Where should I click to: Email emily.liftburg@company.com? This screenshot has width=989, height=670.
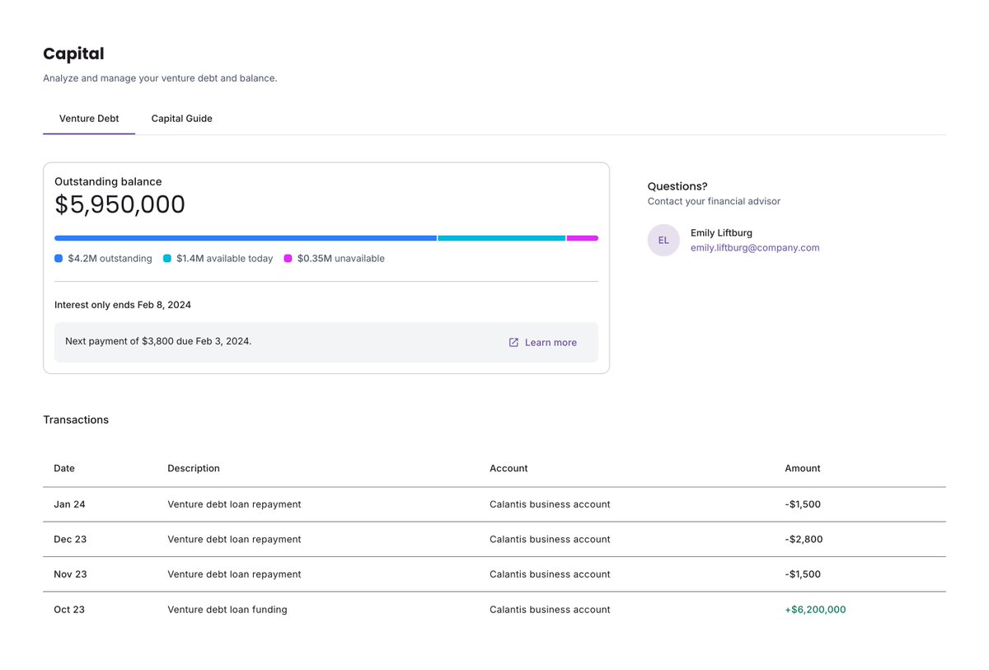tap(755, 247)
